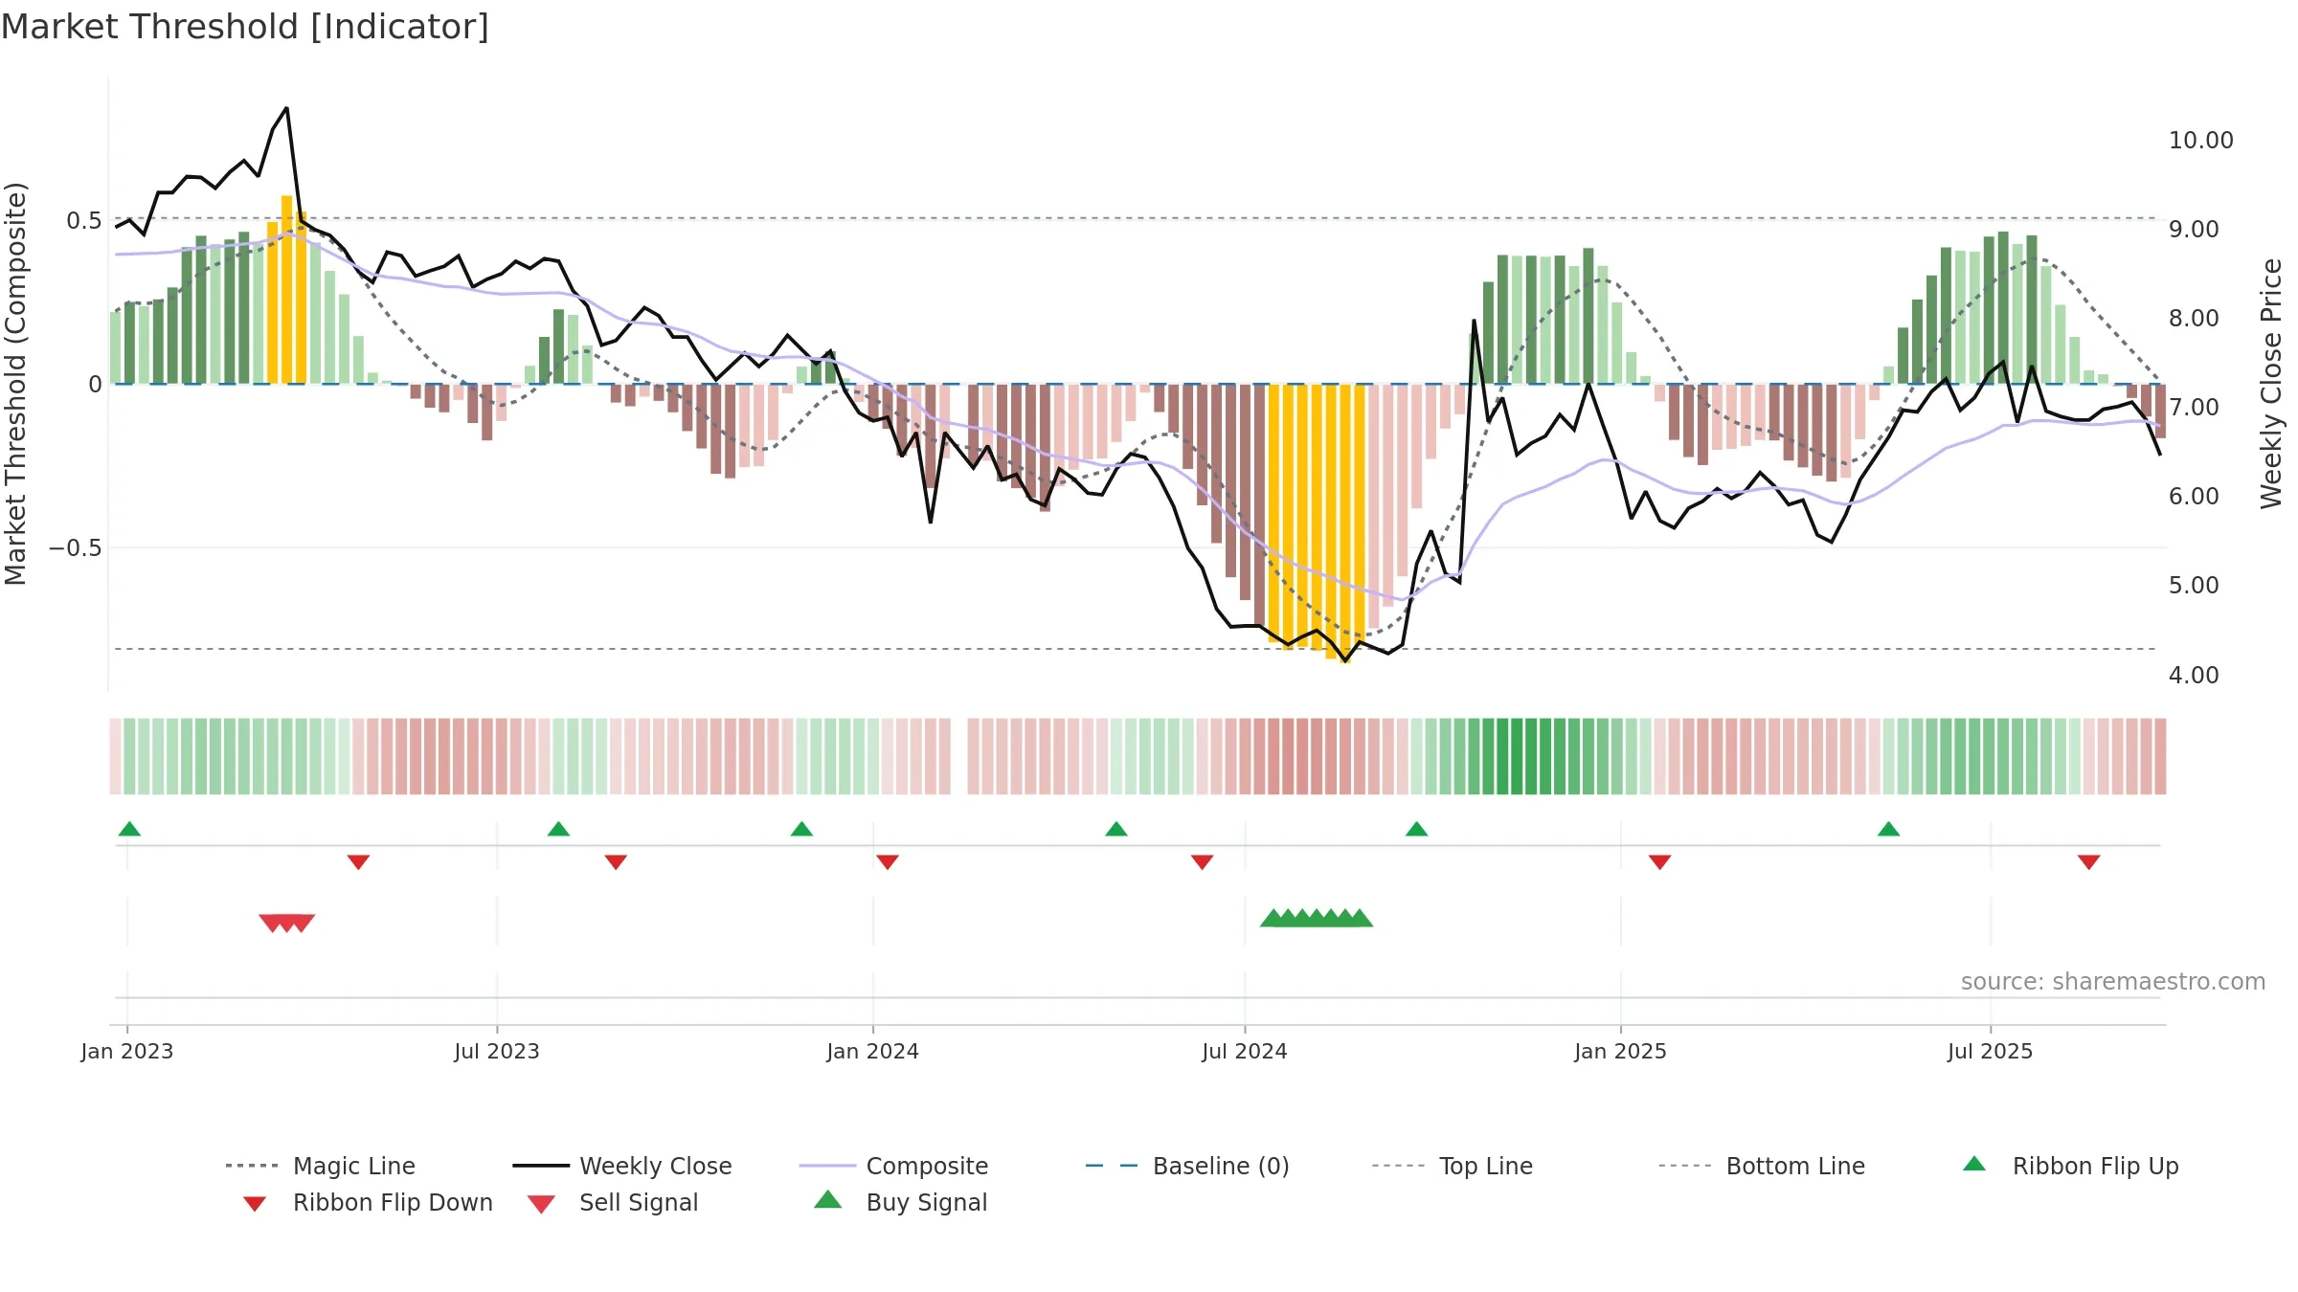The image size is (2298, 1292).
Task: Click the tallest yellow bar in early 2023
Action: [286, 290]
